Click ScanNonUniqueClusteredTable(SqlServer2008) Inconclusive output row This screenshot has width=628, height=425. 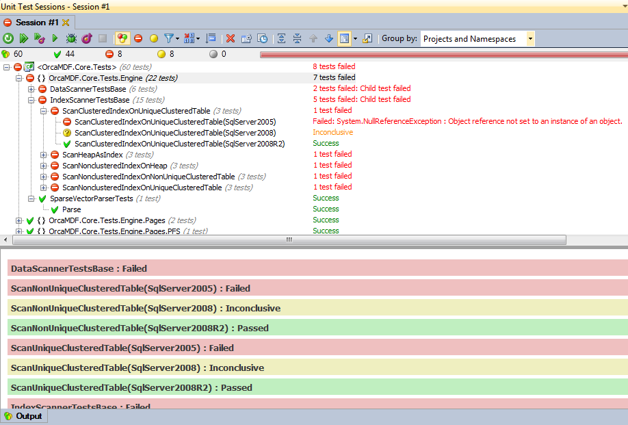pos(317,308)
